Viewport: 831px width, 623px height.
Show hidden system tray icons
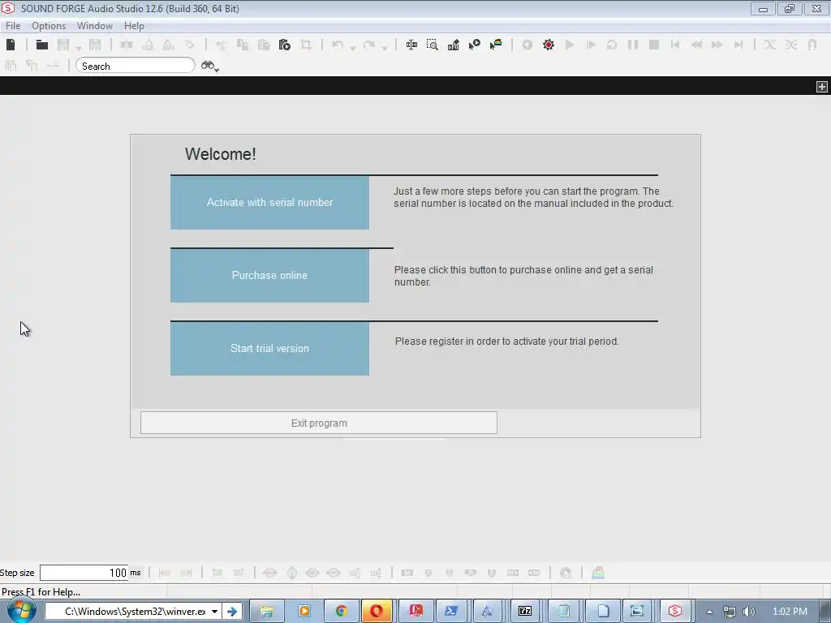coord(709,612)
